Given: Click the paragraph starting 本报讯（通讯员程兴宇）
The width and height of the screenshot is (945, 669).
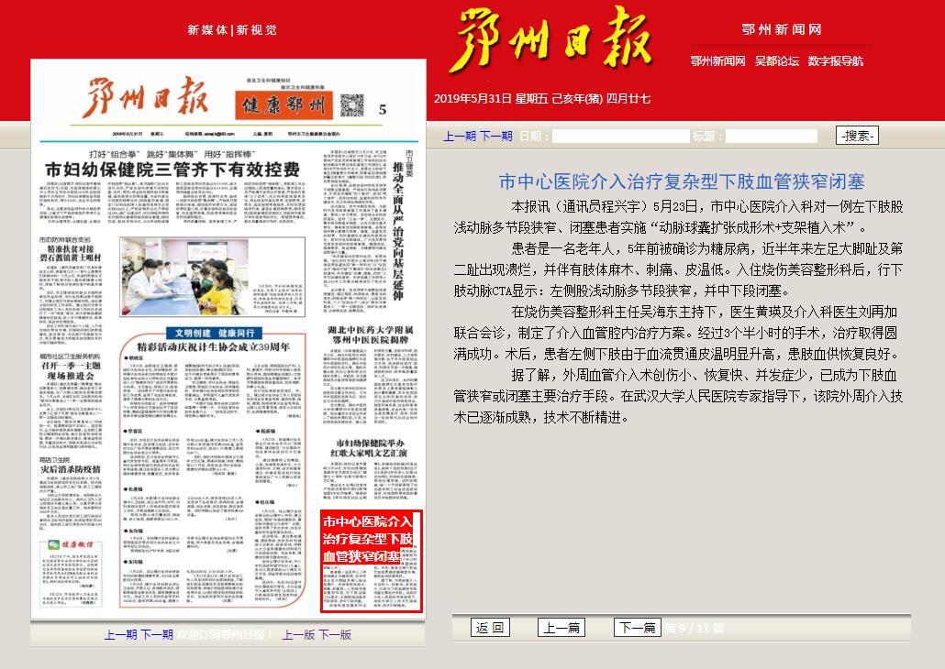Looking at the screenshot, I should [678, 217].
